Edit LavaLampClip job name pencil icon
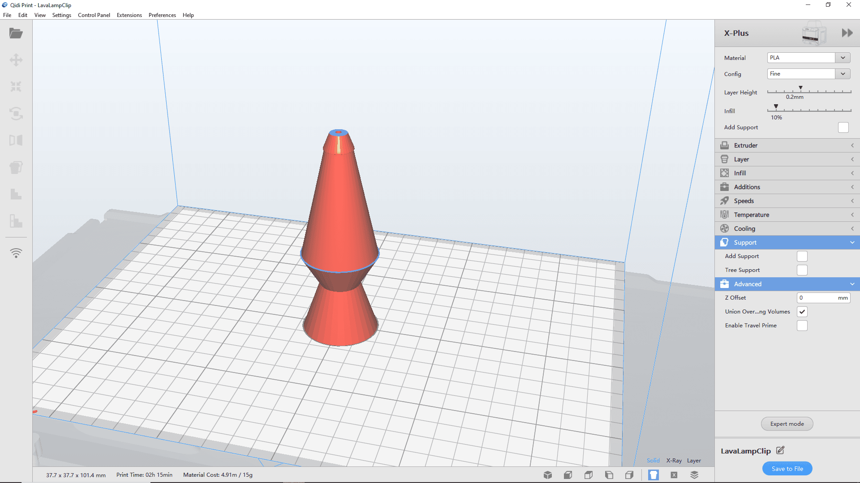860x483 pixels. (x=780, y=450)
